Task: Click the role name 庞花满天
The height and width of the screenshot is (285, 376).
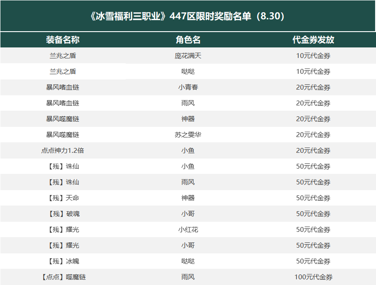Action: coord(188,56)
